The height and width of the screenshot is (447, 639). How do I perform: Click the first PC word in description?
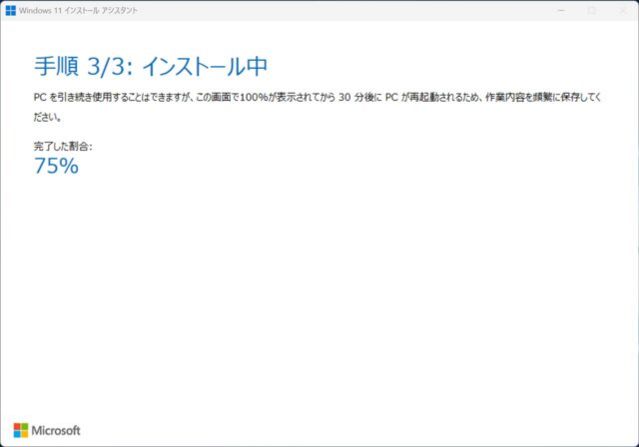[41, 98]
